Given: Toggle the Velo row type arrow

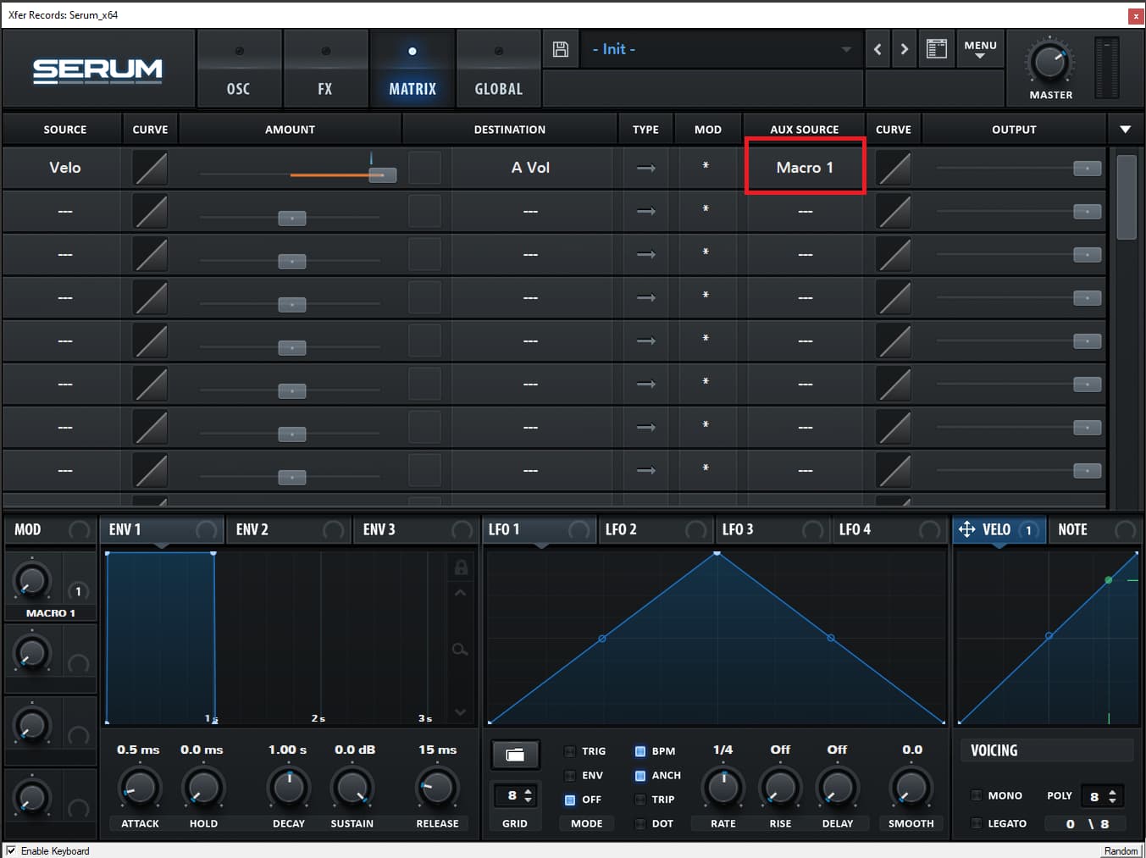Looking at the screenshot, I should pyautogui.click(x=646, y=168).
